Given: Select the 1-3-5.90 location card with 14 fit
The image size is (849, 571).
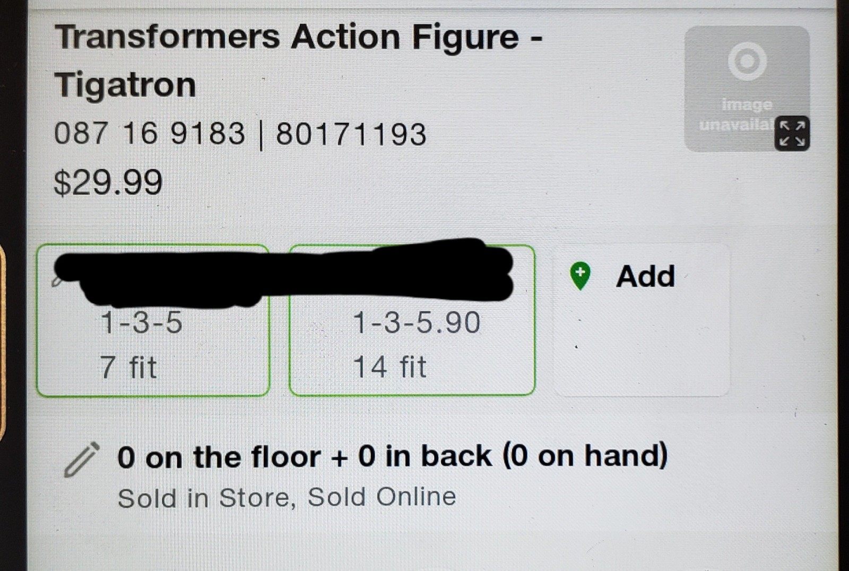Looking at the screenshot, I should coord(412,320).
